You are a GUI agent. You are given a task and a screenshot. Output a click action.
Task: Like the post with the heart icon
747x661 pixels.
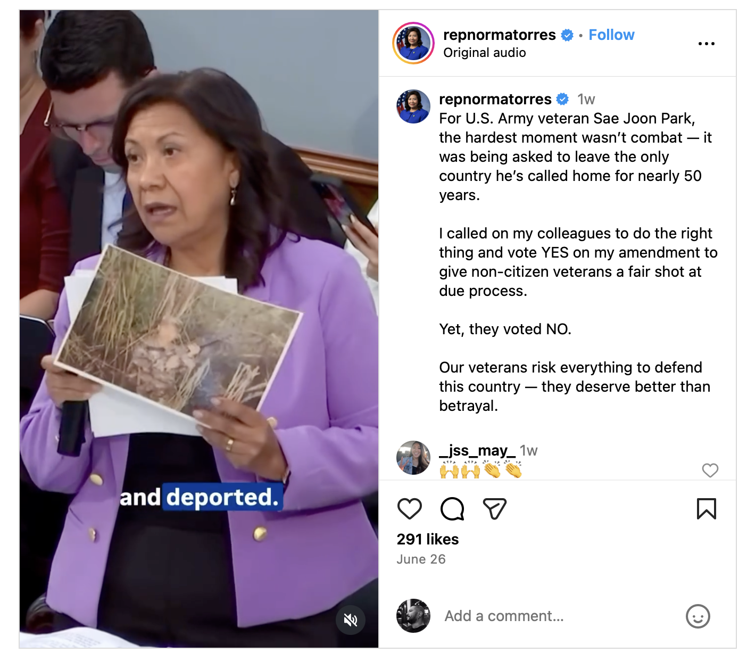point(410,509)
